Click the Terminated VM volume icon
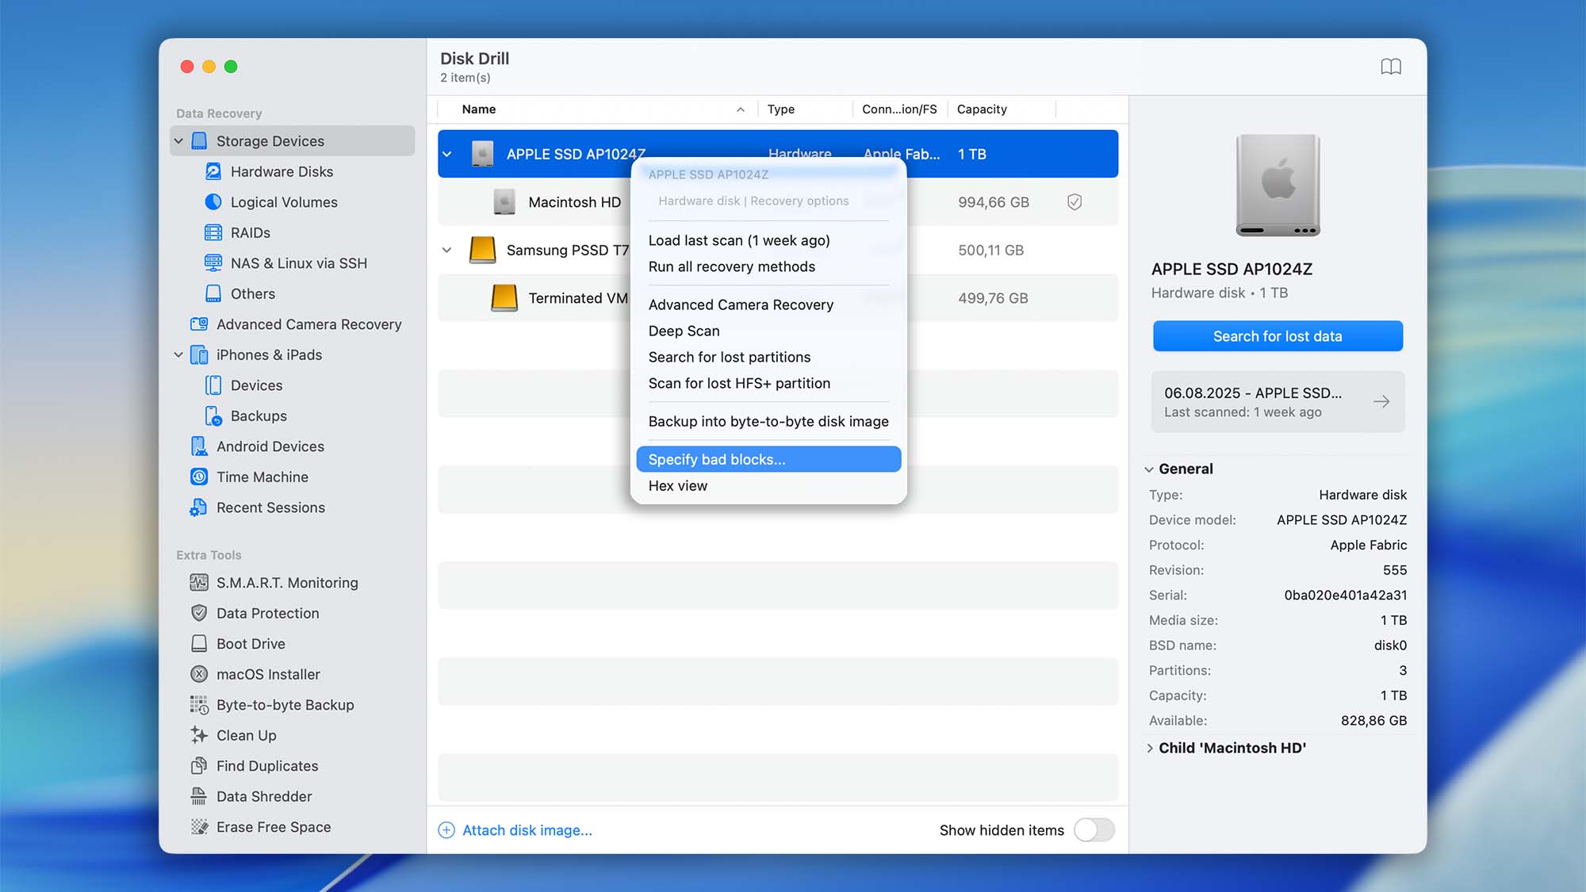Screen dimensions: 1586x892 [x=504, y=298]
